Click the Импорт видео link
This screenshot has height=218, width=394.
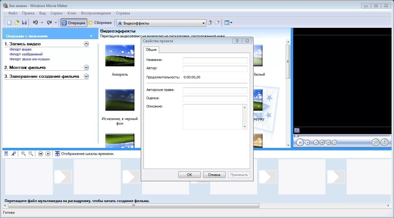click(20, 49)
